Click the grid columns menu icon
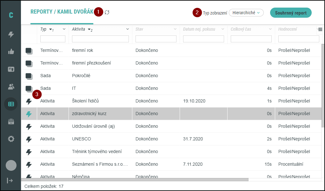Image resolution: width=325 pixels, height=191 pixels. [320, 29]
